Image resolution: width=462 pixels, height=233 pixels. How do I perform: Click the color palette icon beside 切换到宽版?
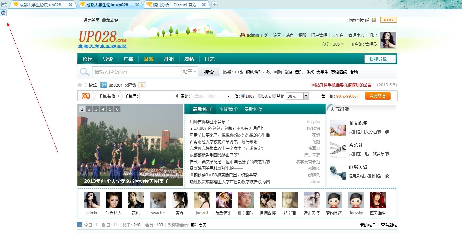click(373, 20)
